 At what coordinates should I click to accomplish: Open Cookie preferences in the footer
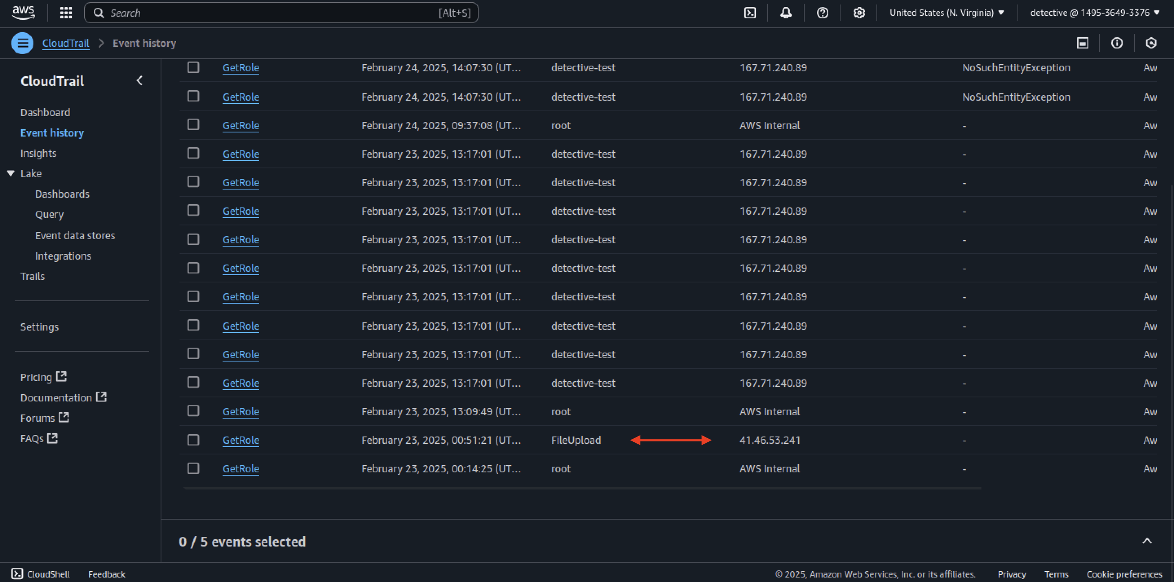[x=1124, y=574]
